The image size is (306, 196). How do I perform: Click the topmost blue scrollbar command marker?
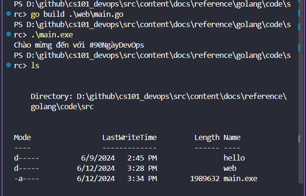point(299,1)
